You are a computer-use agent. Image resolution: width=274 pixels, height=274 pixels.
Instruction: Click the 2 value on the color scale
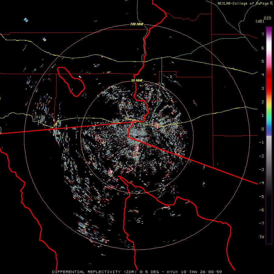point(263,102)
